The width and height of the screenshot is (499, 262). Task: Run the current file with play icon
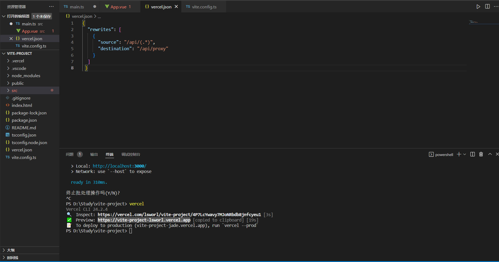pyautogui.click(x=478, y=7)
